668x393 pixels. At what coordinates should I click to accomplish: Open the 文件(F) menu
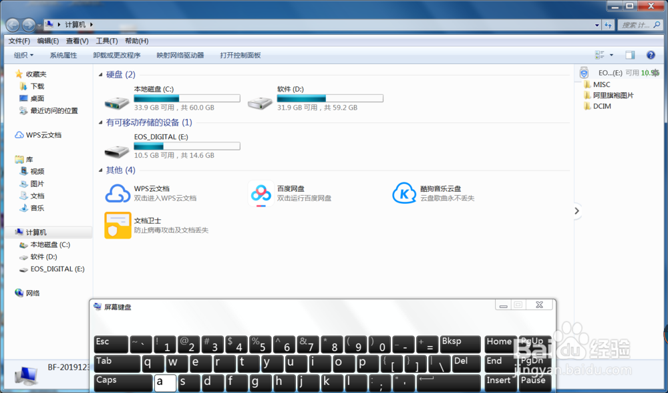pyautogui.click(x=19, y=41)
